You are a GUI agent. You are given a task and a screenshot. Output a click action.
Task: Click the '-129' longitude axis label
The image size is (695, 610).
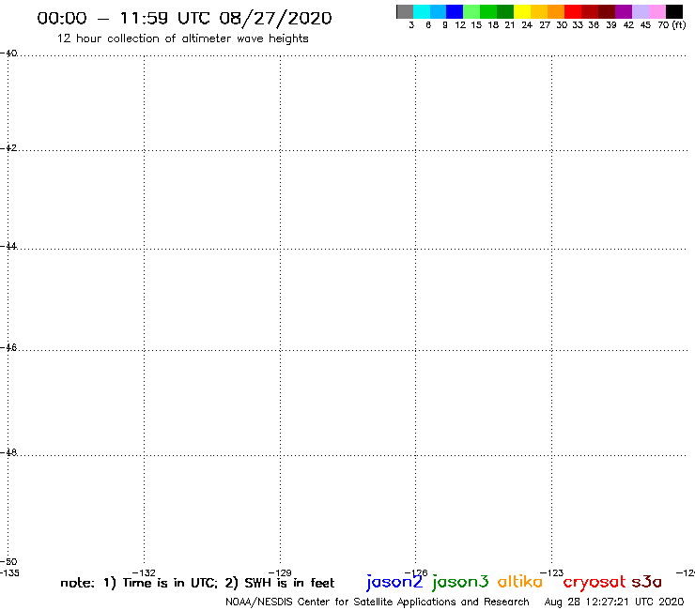pos(280,572)
